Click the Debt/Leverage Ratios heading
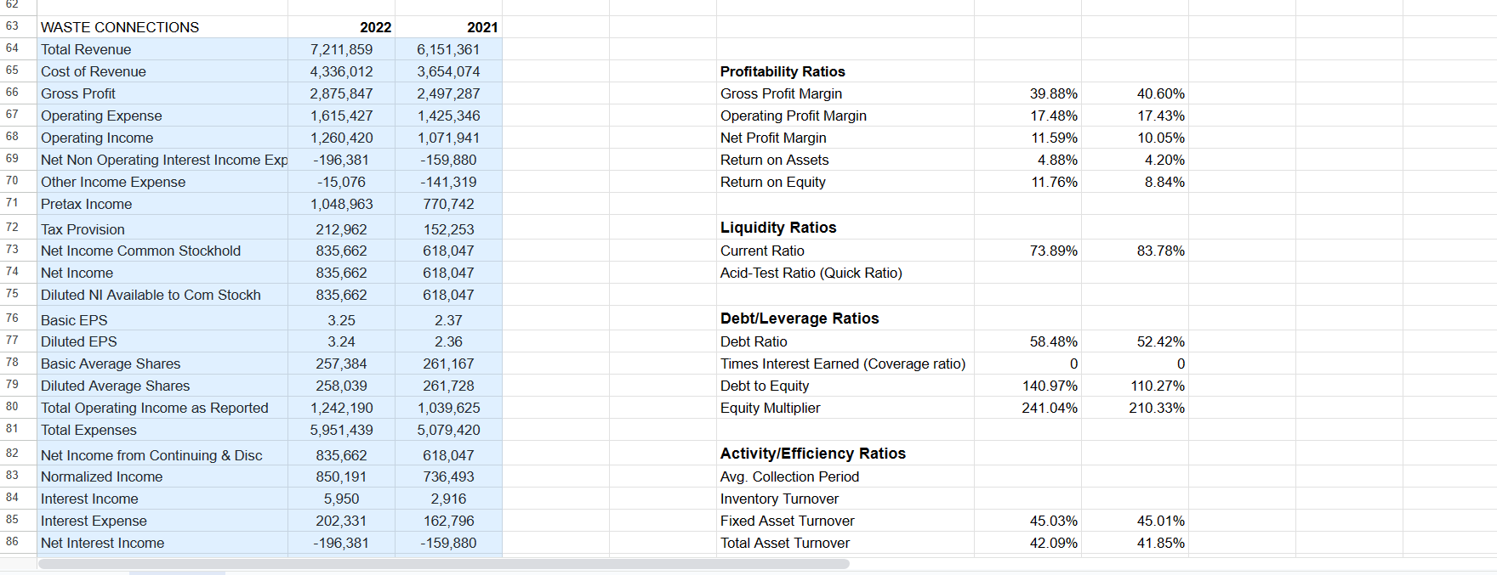 click(800, 319)
